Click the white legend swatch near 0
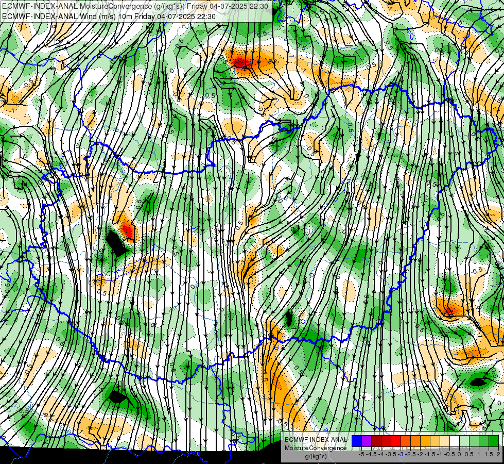This screenshot has width=504, height=464. [x=455, y=441]
